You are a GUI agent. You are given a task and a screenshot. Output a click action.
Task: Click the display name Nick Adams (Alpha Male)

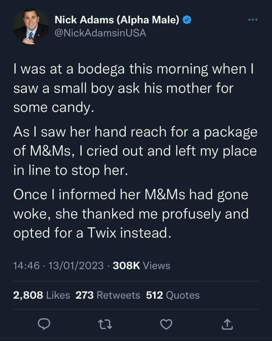coord(117,20)
